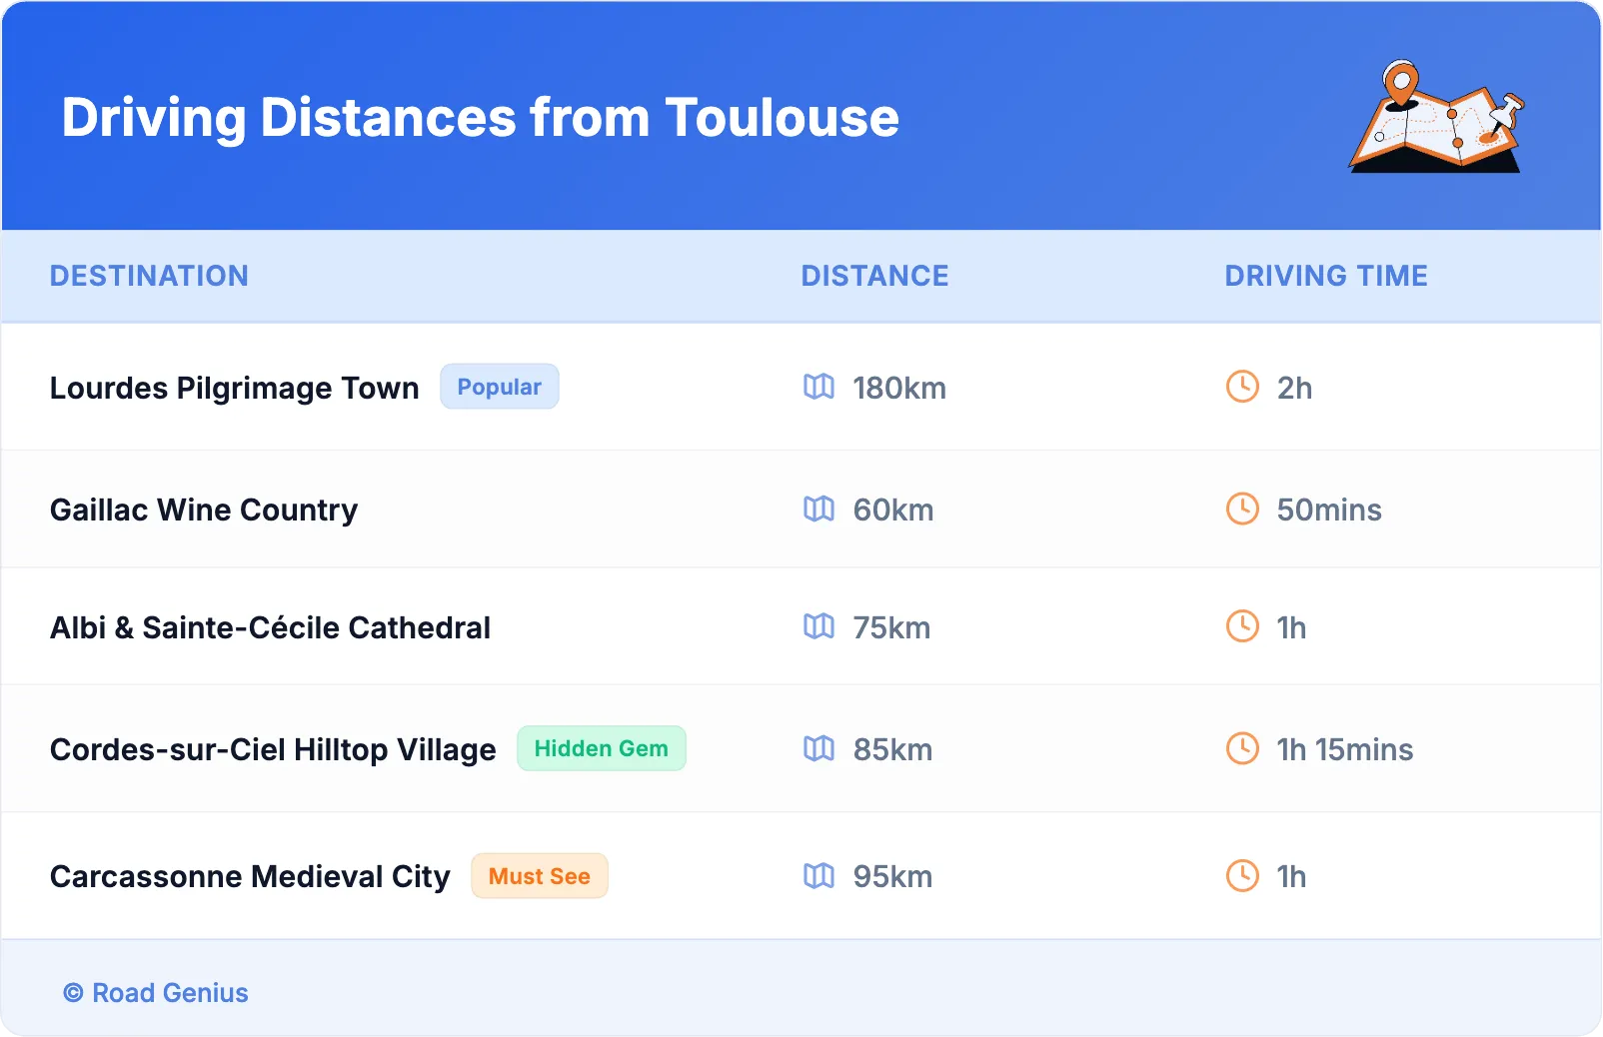The image size is (1603, 1037).
Task: Select the Popular badge
Action: pos(500,387)
